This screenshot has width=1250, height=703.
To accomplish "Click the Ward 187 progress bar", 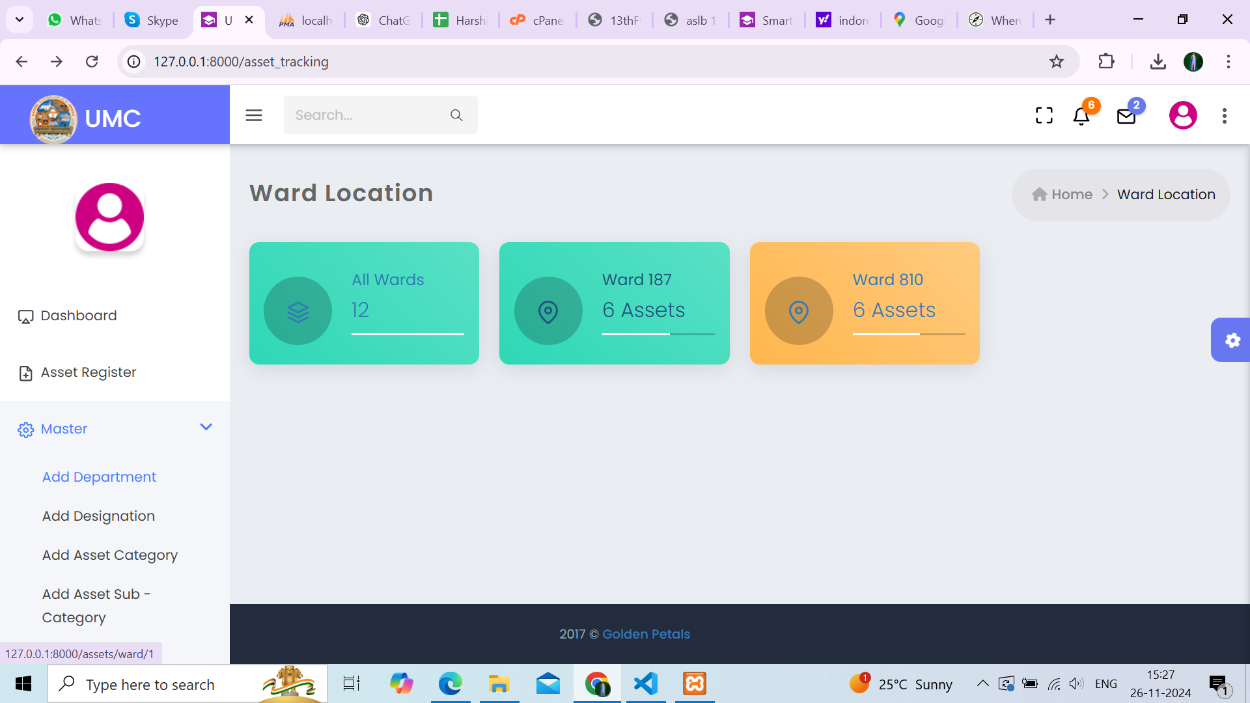I will tap(658, 334).
